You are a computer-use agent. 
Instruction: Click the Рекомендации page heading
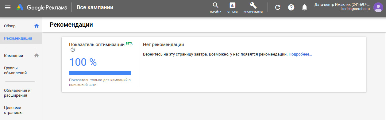(71, 25)
